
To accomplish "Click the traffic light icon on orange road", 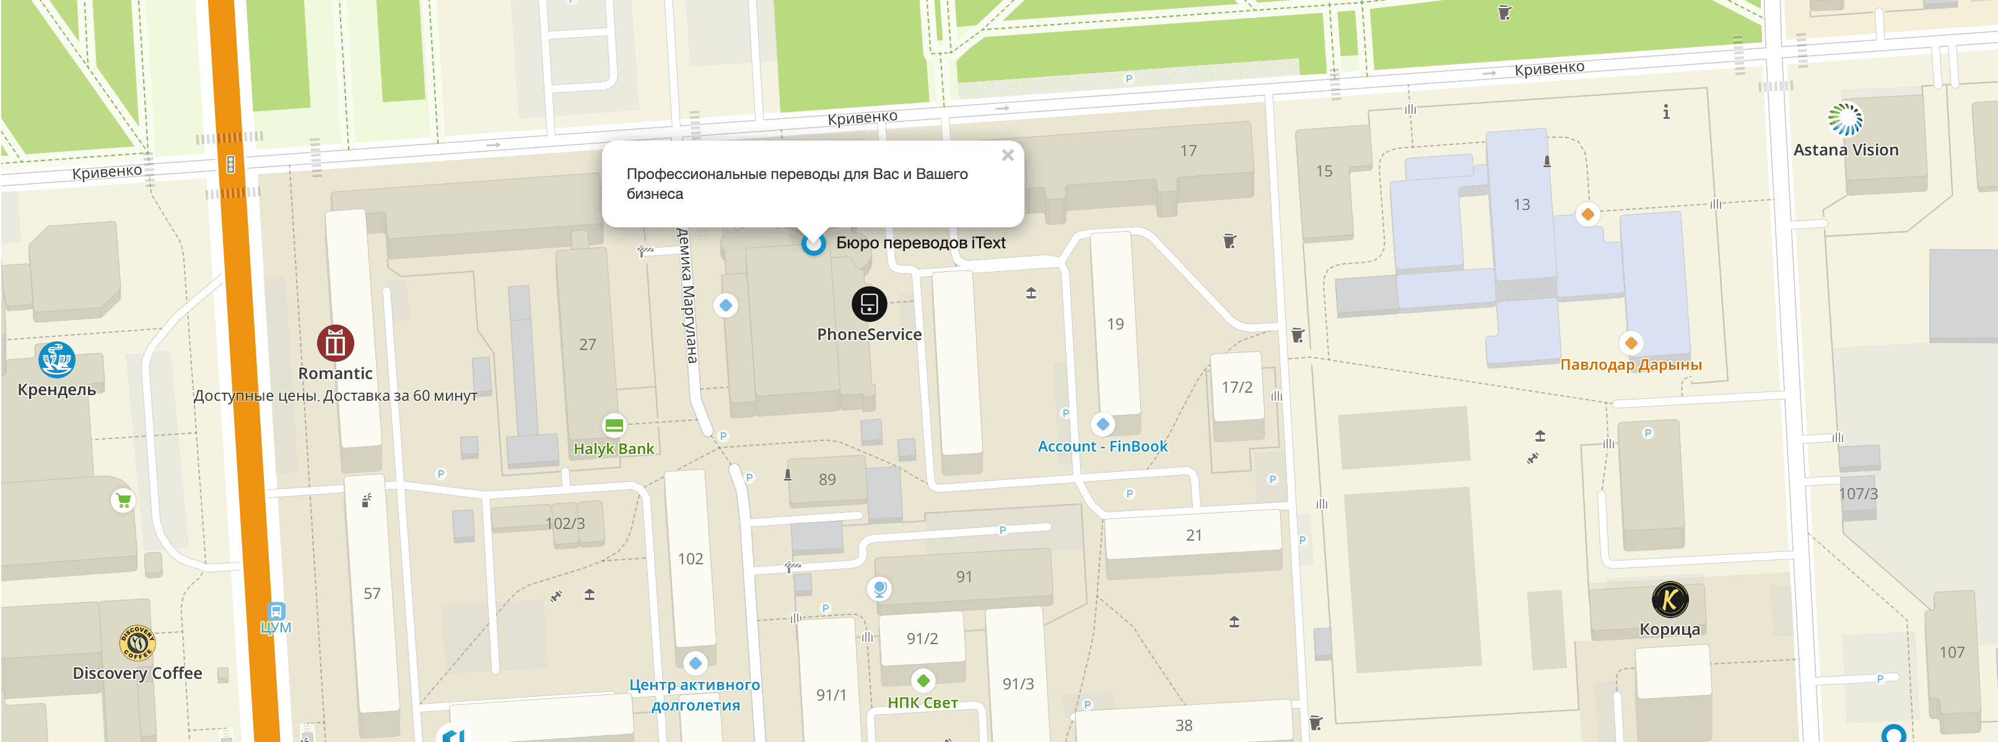I will click(230, 164).
